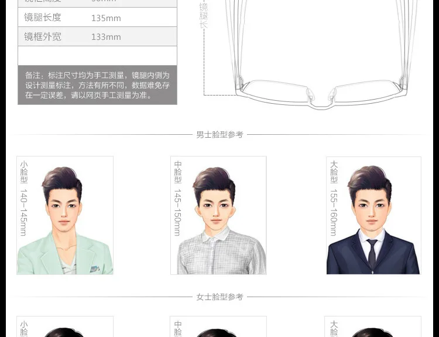The width and height of the screenshot is (439, 337).
Task: Open the women's 中脸型 card
Action: pyautogui.click(x=218, y=326)
